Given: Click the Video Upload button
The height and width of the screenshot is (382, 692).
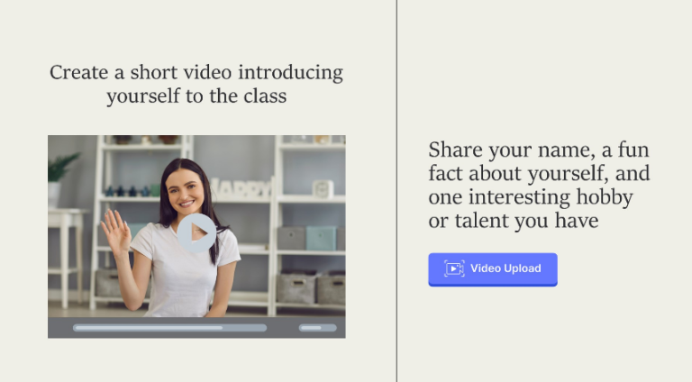Looking at the screenshot, I should coord(493,269).
